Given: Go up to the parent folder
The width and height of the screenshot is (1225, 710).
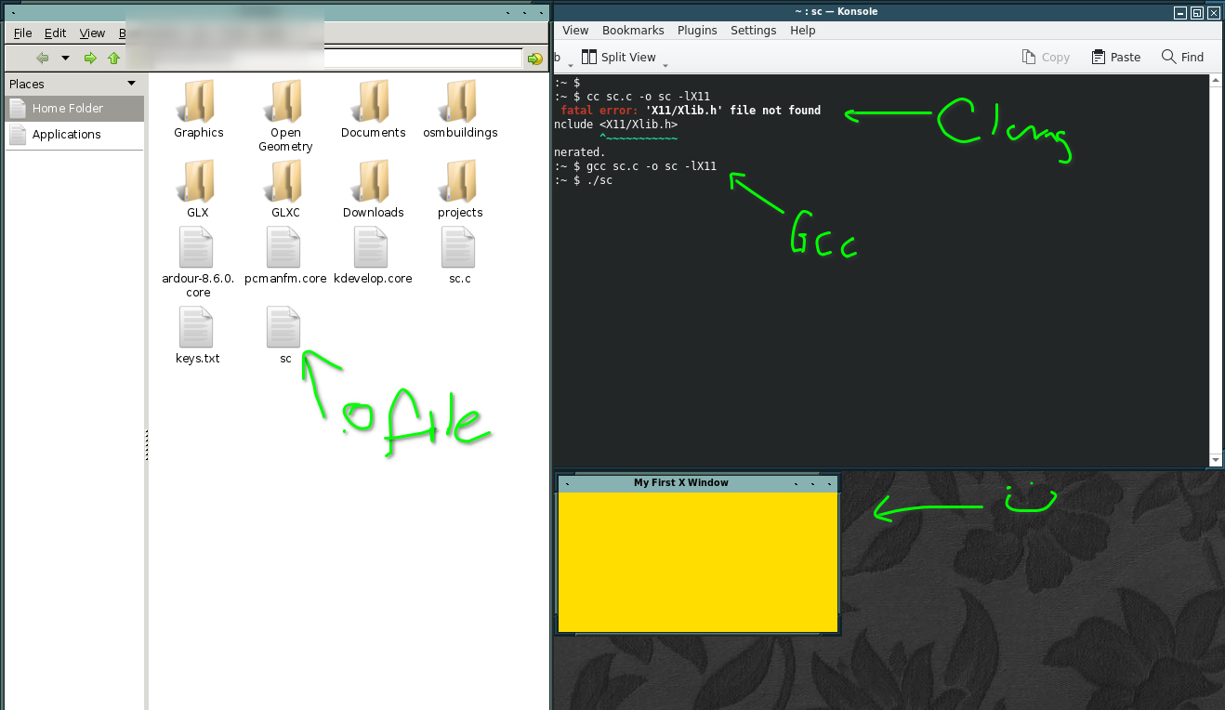Looking at the screenshot, I should point(113,58).
